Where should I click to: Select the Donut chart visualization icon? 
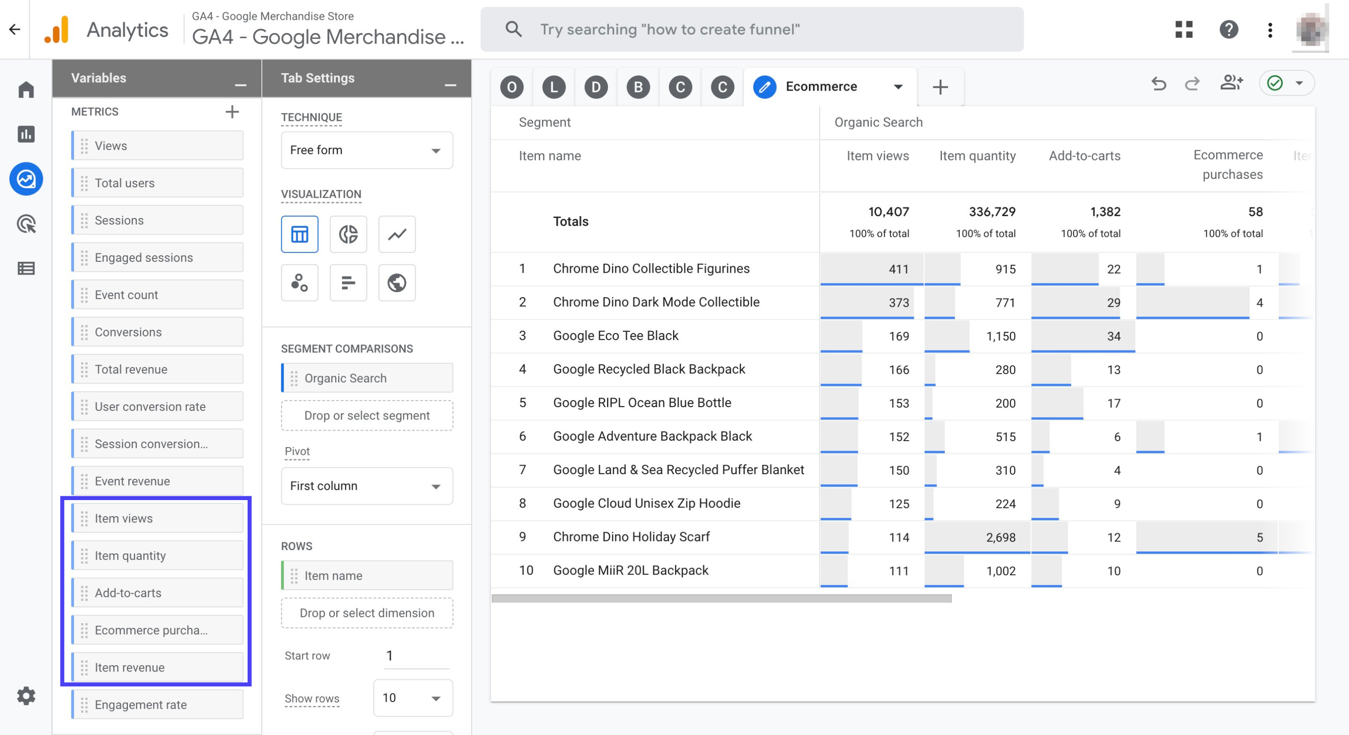[348, 234]
